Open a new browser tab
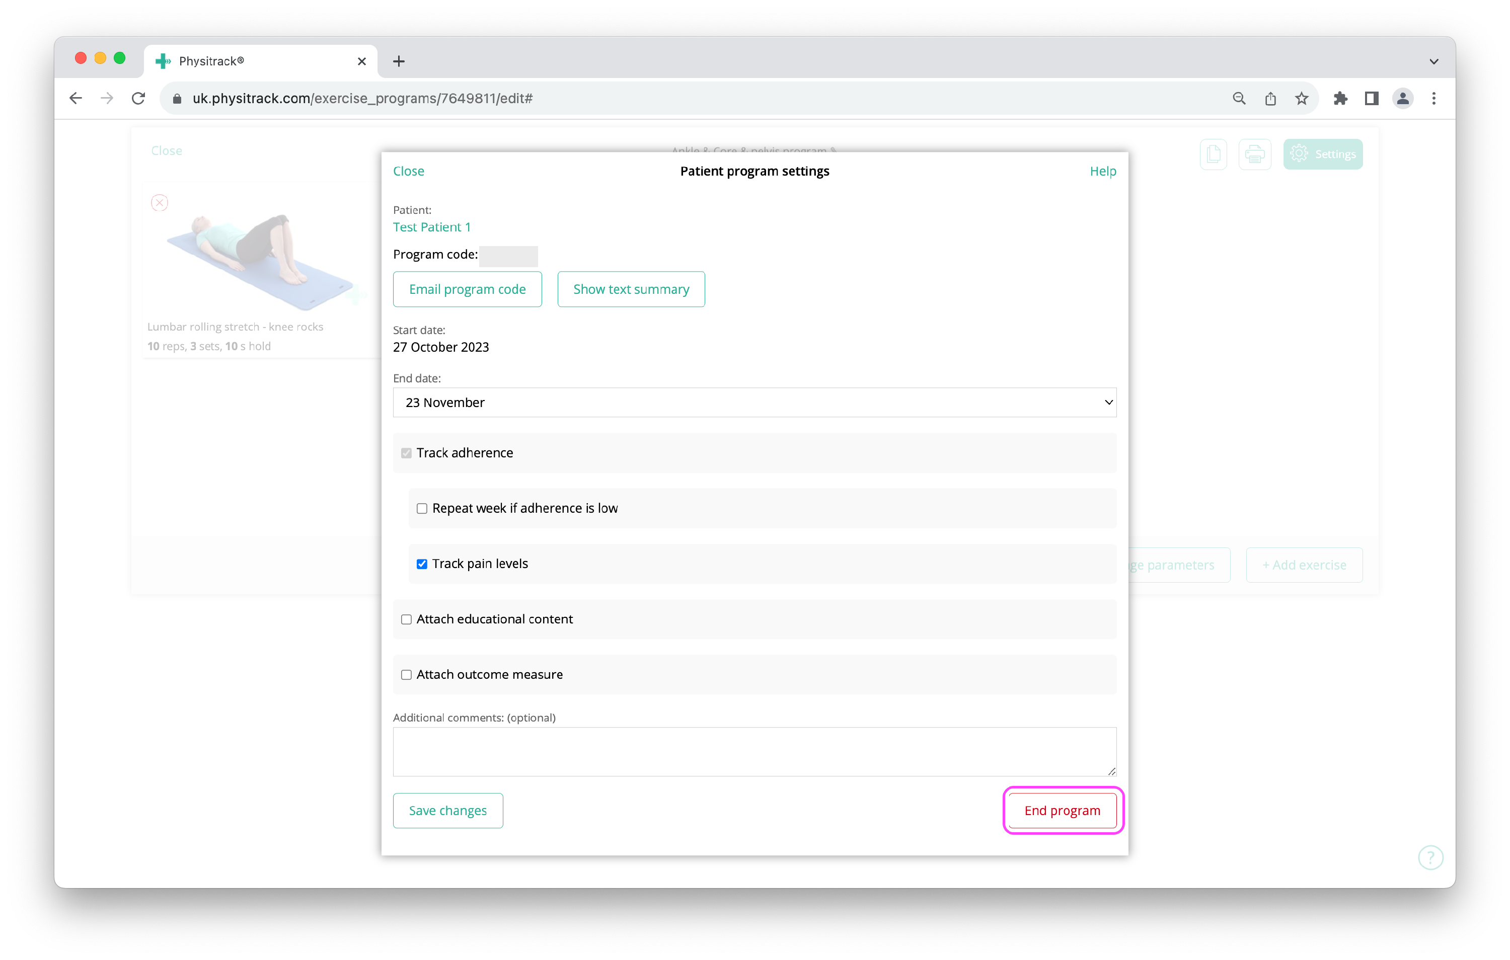Screen dimensions: 1510x960 pyautogui.click(x=399, y=61)
